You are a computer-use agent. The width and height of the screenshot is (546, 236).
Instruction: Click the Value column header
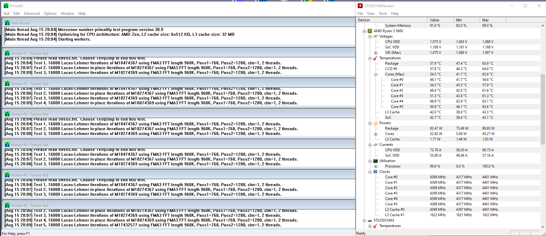[x=441, y=20]
